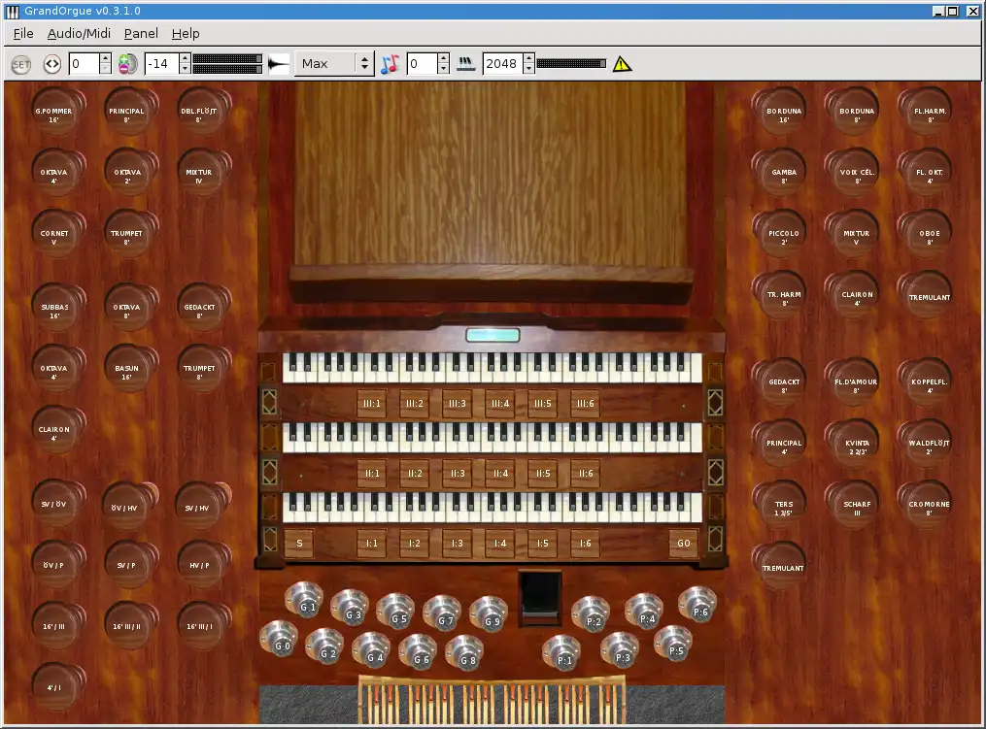The height and width of the screenshot is (729, 986).
Task: Increase the -14 volume spinner value
Action: point(185,58)
